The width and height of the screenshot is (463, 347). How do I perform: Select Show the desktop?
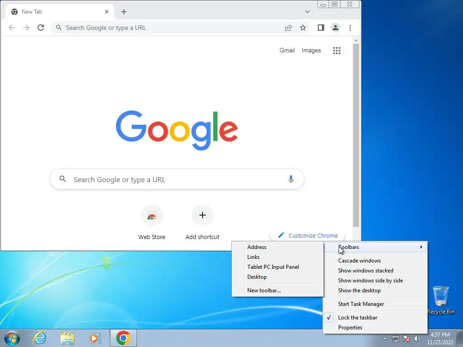tap(375, 291)
